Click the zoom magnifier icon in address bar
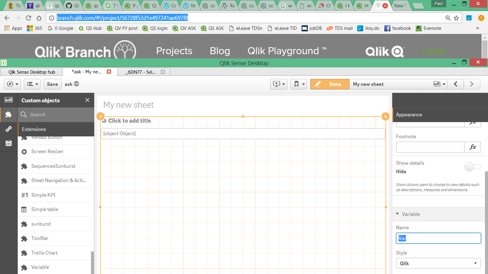488x274 pixels. (x=448, y=18)
